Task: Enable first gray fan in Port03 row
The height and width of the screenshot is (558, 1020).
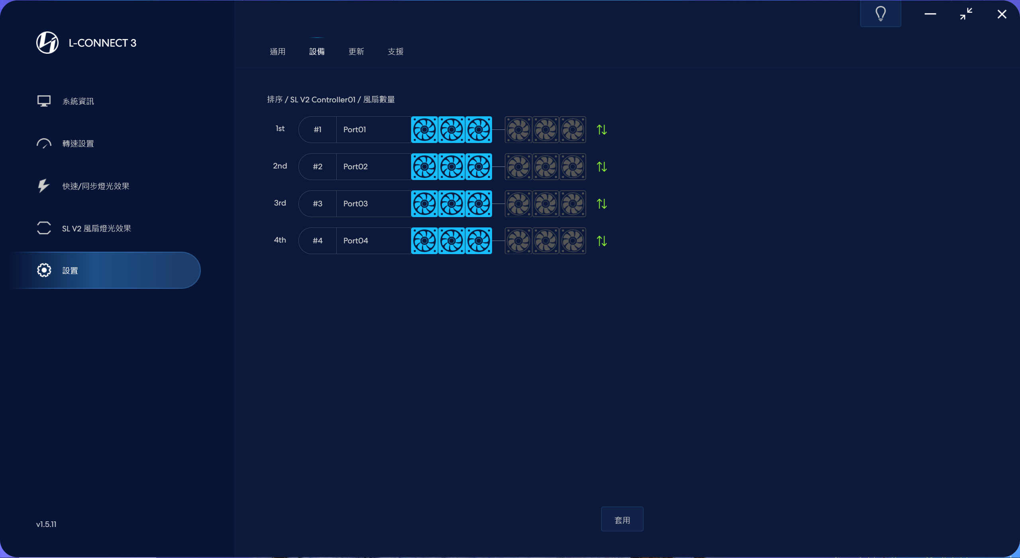Action: (x=518, y=204)
